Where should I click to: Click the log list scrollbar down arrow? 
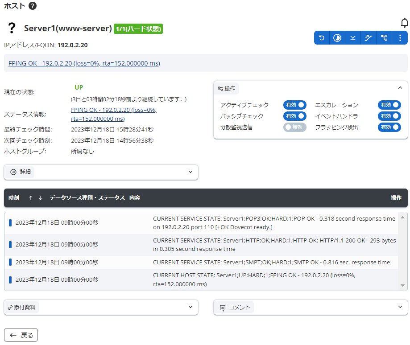[402, 285]
